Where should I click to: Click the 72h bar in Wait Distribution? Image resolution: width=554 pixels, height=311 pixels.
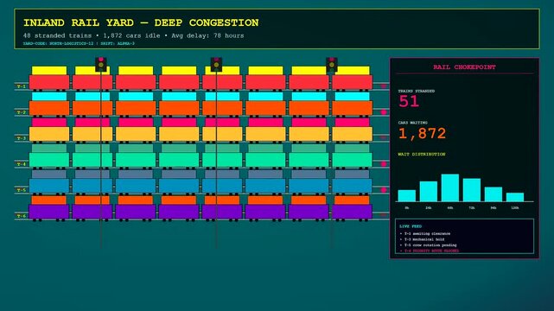pyautogui.click(x=472, y=190)
